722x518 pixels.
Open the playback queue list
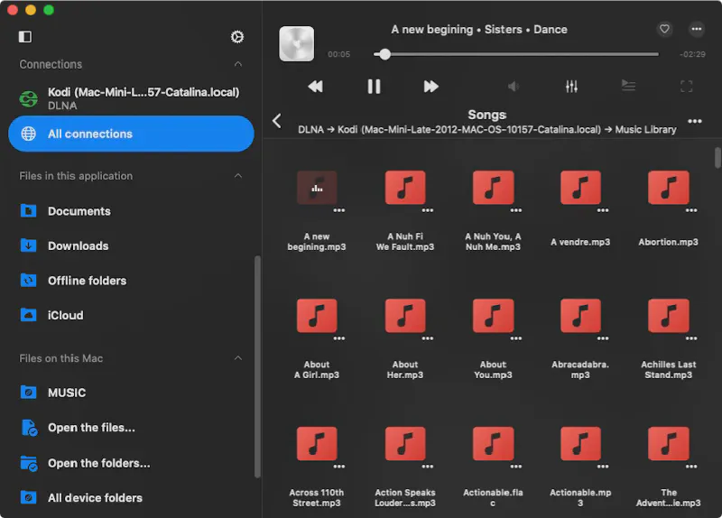pyautogui.click(x=628, y=87)
